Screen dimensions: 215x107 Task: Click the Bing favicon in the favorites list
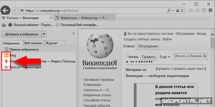click(x=6, y=55)
